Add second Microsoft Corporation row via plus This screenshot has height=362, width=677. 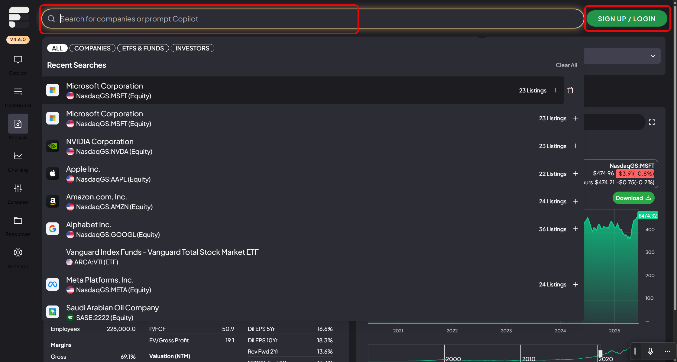click(x=575, y=118)
